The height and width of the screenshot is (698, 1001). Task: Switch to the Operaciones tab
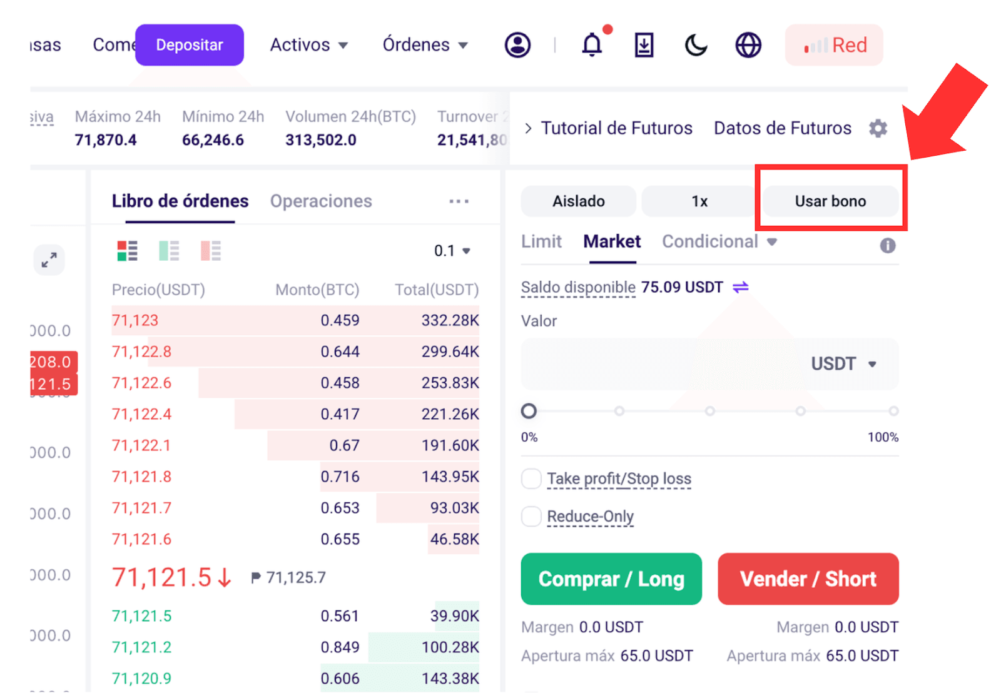pos(321,201)
